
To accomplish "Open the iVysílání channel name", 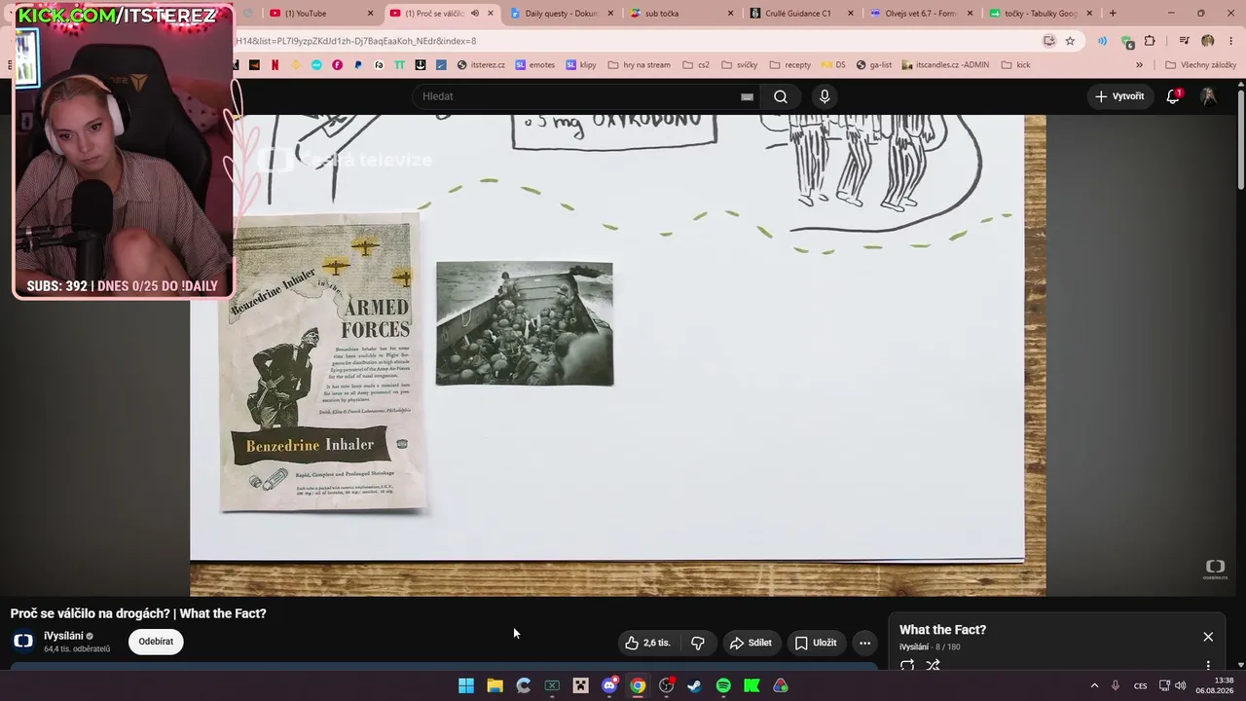I will (63, 636).
